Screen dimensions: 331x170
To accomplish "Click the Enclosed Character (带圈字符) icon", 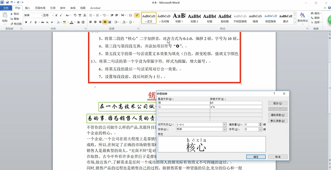I will tap(83, 22).
